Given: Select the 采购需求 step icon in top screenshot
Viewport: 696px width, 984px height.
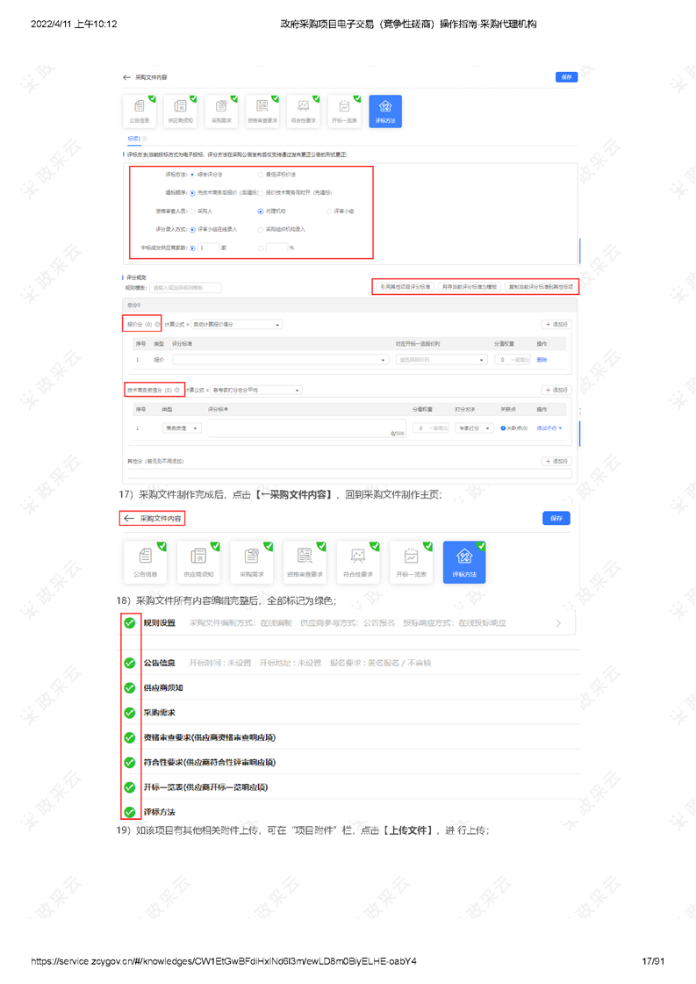Looking at the screenshot, I should pyautogui.click(x=220, y=110).
